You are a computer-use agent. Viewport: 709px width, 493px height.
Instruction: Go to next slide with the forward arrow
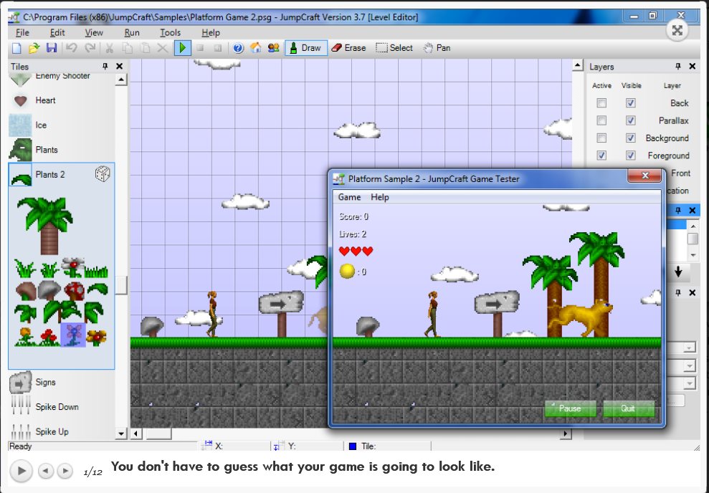[x=65, y=471]
